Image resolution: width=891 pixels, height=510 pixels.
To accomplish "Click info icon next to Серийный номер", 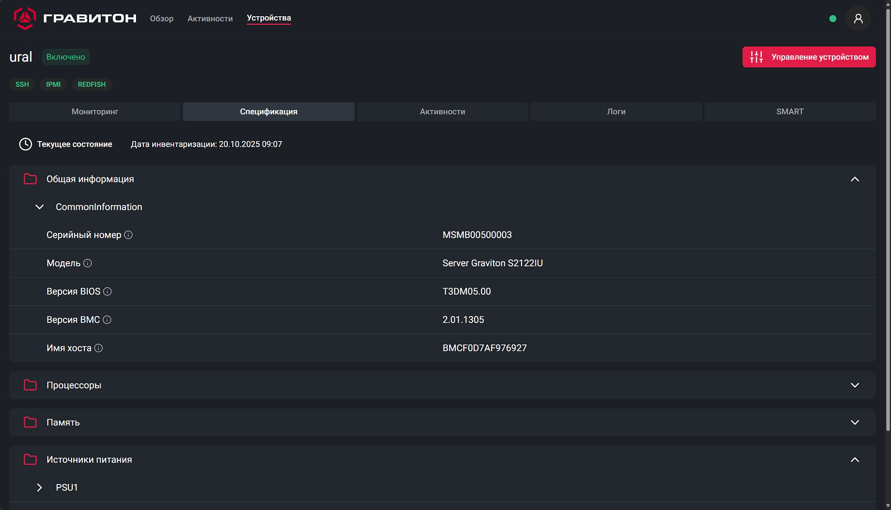I will [x=129, y=235].
